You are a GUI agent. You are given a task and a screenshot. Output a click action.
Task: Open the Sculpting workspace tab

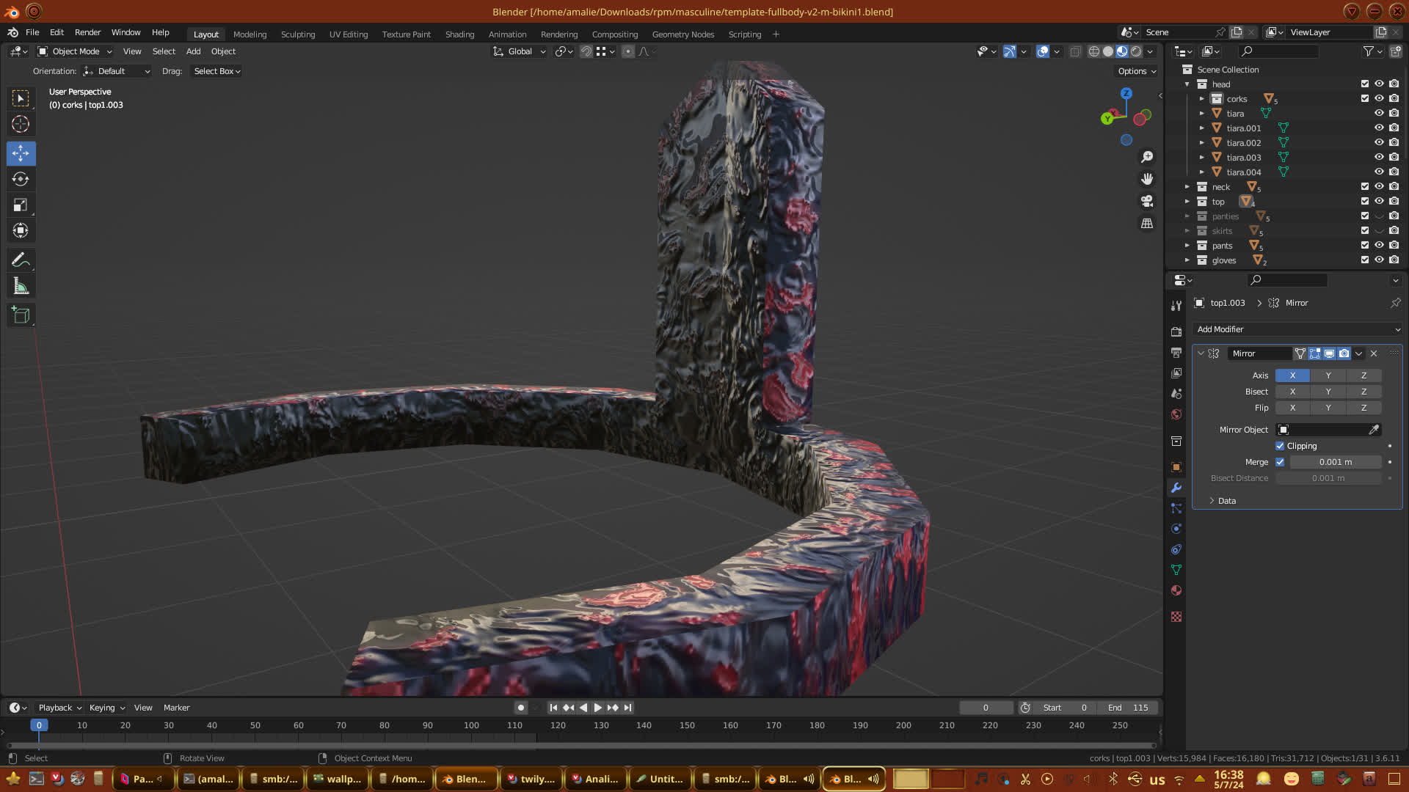[x=297, y=34]
